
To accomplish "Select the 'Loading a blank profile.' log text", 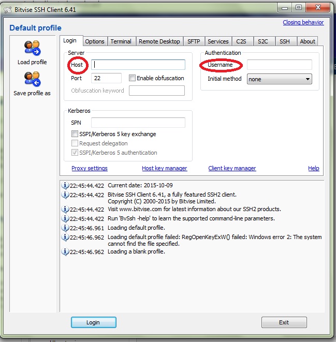I will click(x=136, y=251).
